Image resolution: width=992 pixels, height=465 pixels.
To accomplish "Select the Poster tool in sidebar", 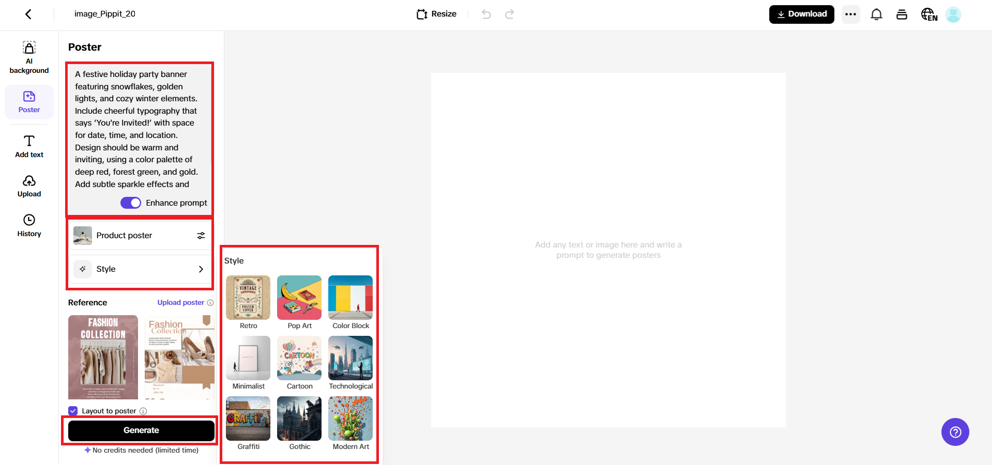I will click(29, 102).
